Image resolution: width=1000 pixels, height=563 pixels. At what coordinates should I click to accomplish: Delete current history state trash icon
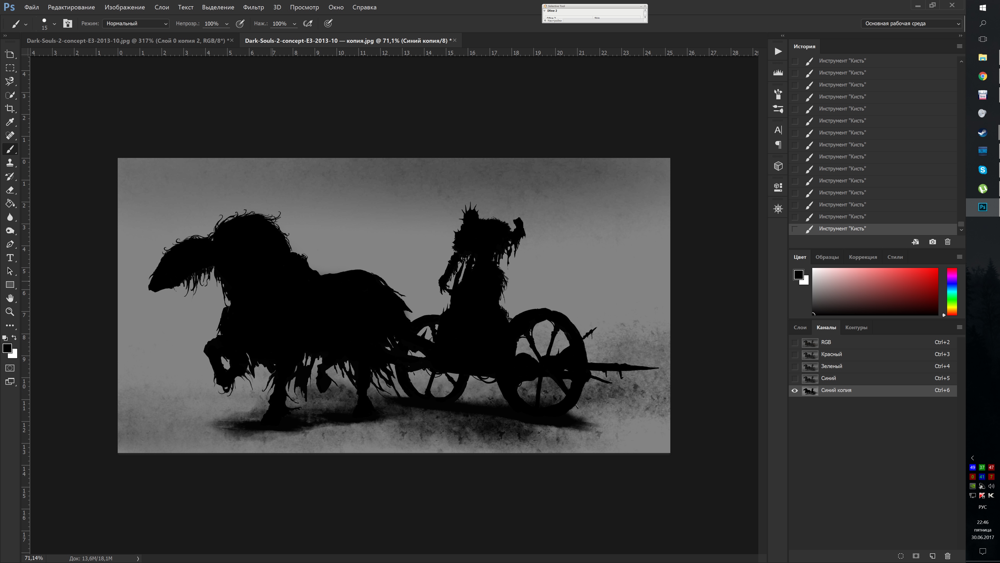[948, 242]
